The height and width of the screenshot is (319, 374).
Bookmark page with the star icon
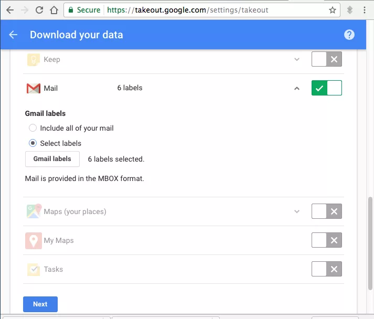(332, 10)
